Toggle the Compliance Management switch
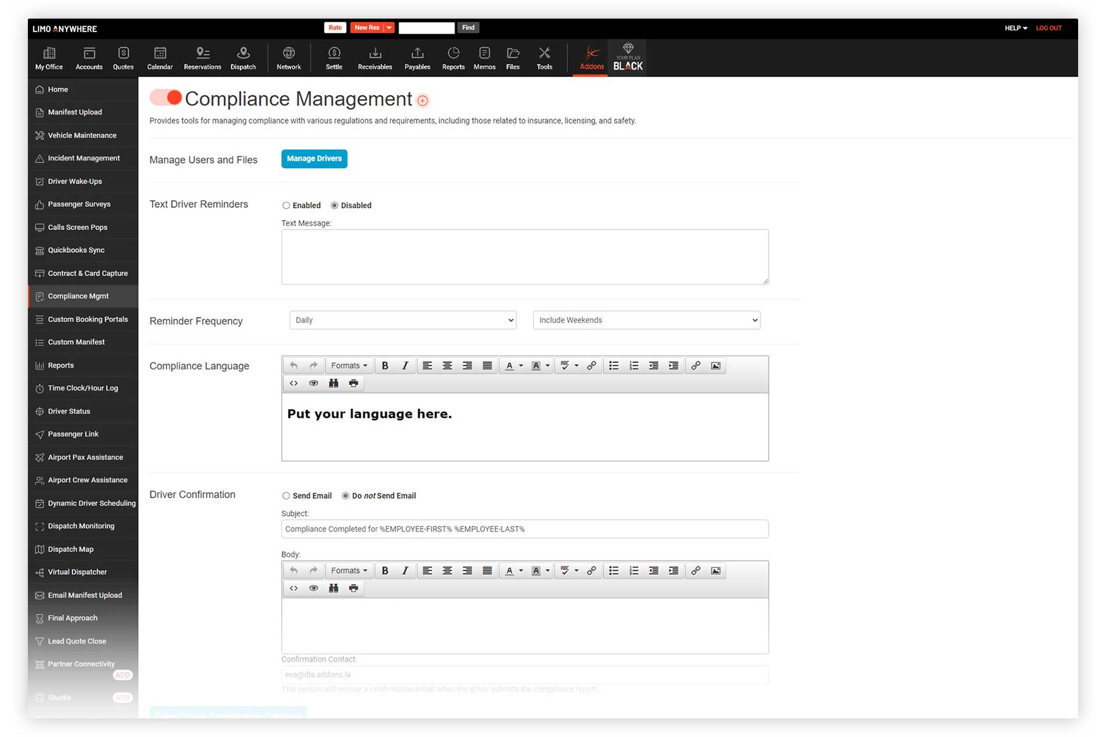Screen dimensions: 1106x737 [x=166, y=97]
